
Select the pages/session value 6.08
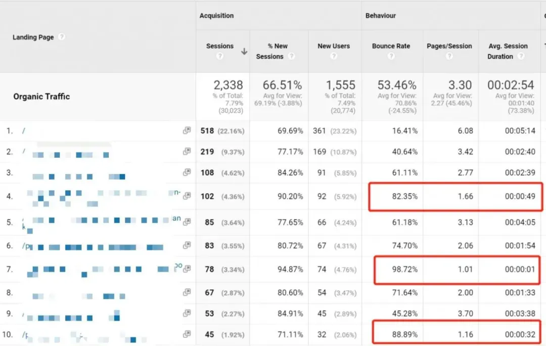(x=465, y=131)
